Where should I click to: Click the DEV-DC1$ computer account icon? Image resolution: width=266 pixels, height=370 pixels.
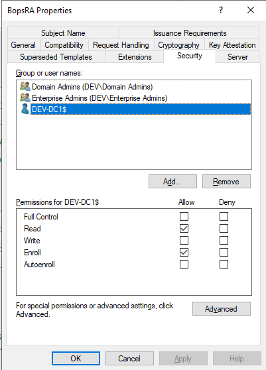pos(25,109)
